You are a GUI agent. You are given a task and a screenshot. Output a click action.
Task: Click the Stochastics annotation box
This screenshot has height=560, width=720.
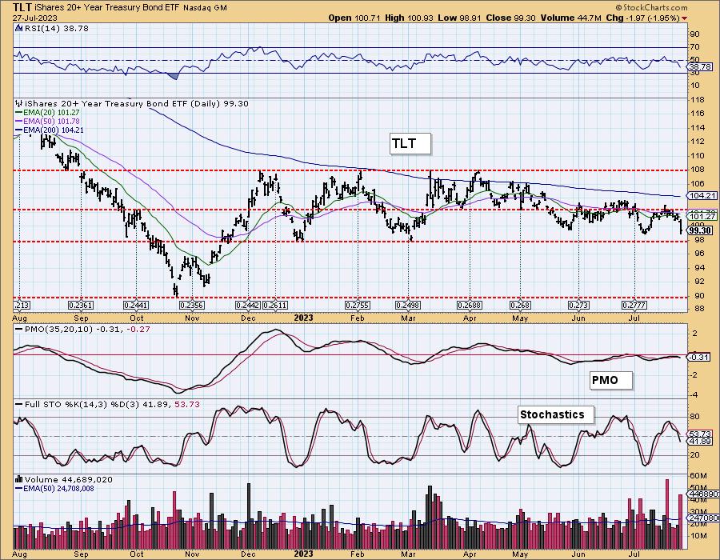pos(557,415)
